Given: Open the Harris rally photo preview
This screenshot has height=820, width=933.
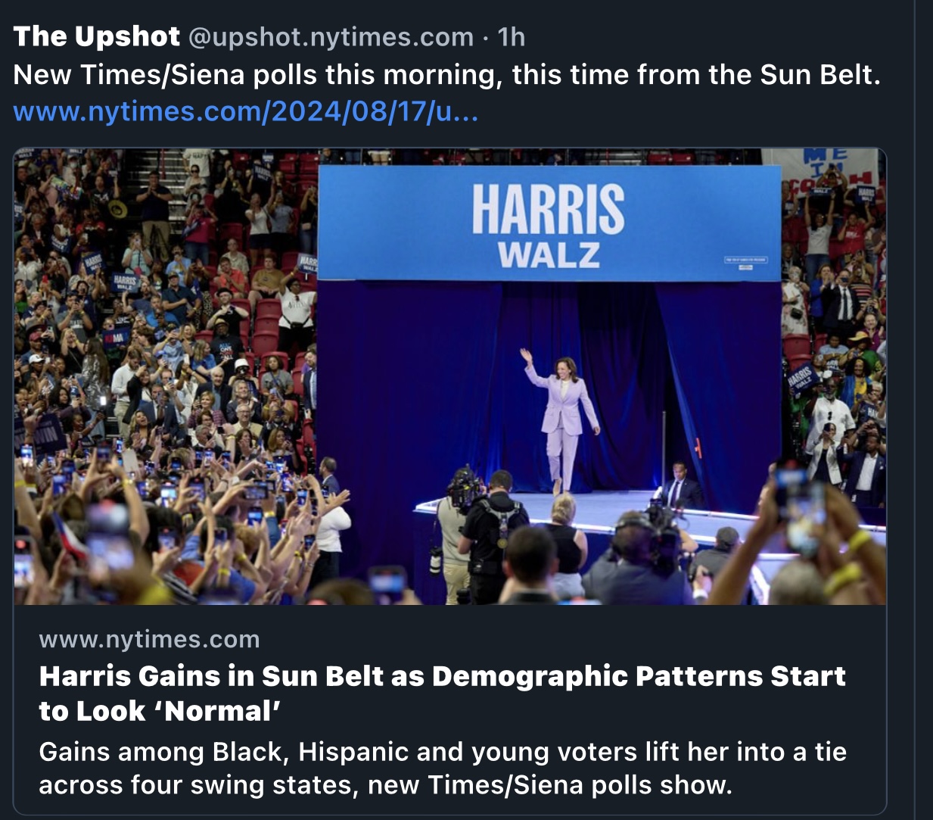Looking at the screenshot, I should pos(449,376).
